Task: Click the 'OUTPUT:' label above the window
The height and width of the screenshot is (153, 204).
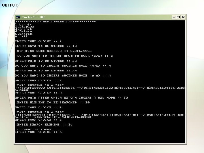Action: coord(10,5)
